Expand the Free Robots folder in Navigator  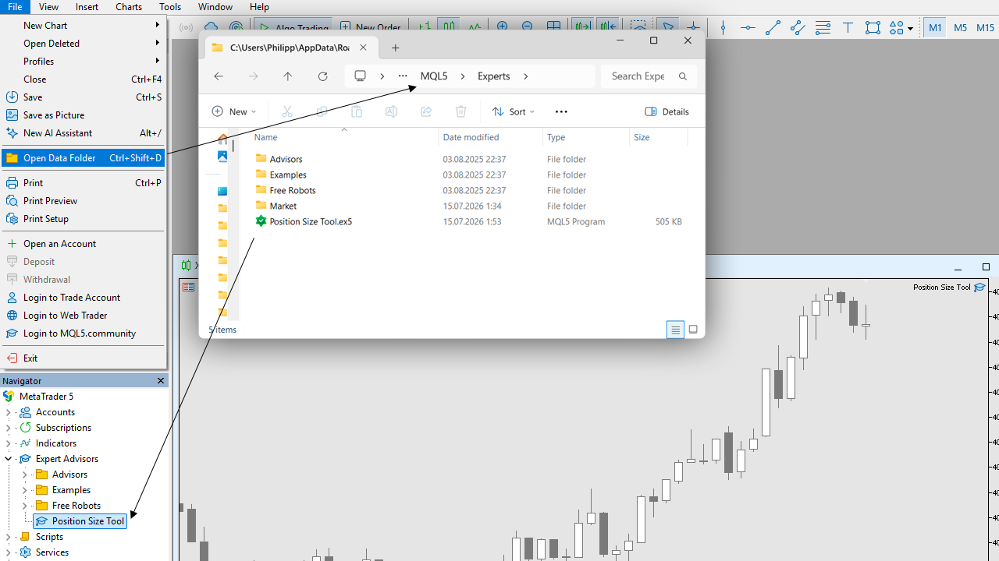point(25,506)
